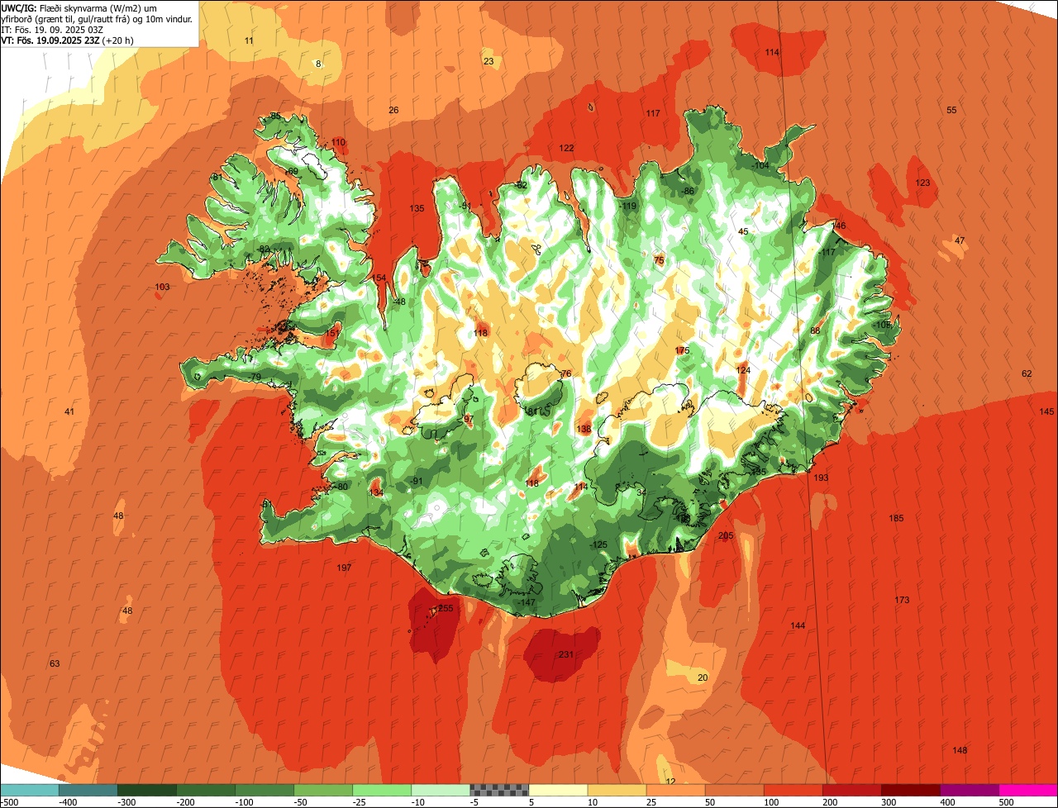Click the purple swatch between 400 and 500

coord(969,790)
